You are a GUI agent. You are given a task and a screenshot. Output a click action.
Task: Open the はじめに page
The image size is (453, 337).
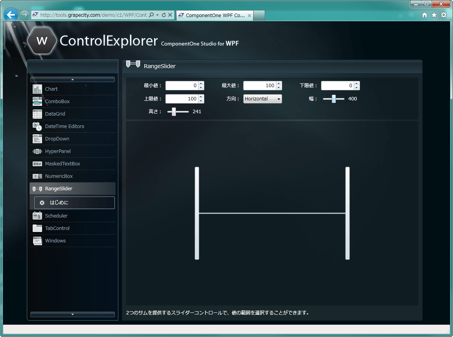click(58, 202)
